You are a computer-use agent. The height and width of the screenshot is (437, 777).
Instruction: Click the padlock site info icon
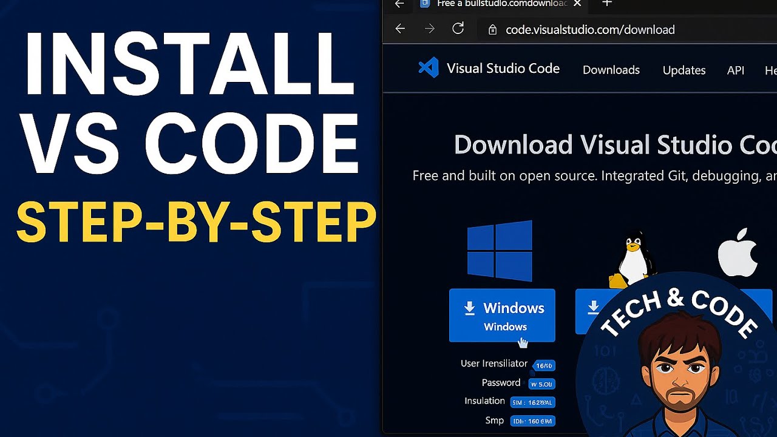492,30
